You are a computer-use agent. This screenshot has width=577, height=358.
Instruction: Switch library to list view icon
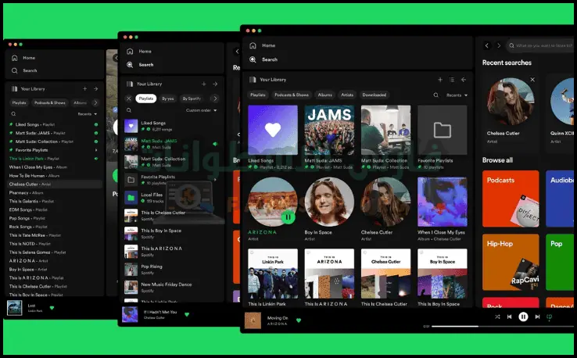pos(451,80)
